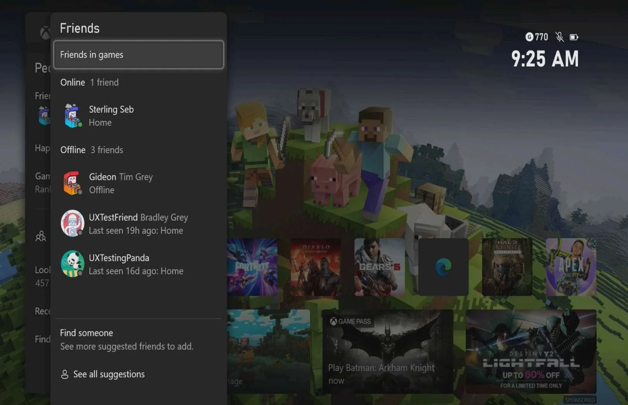
Task: Launch the Fortnite game tile
Action: click(252, 267)
